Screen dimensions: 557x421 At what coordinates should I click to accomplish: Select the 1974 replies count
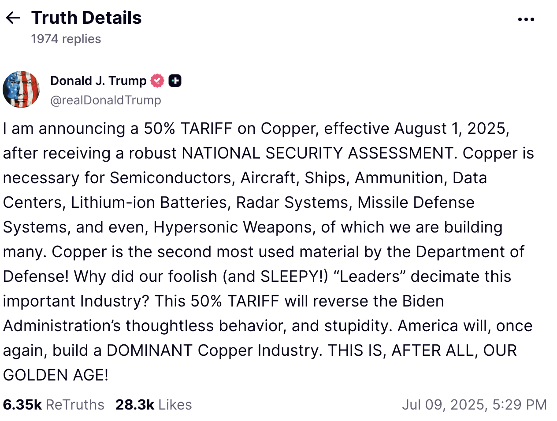click(x=66, y=39)
